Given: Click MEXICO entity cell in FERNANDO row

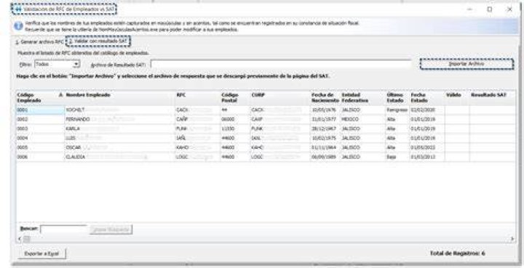Looking at the screenshot, I should point(362,119).
